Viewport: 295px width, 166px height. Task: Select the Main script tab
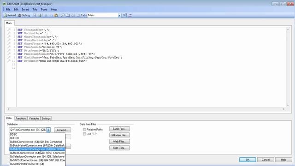9,23
